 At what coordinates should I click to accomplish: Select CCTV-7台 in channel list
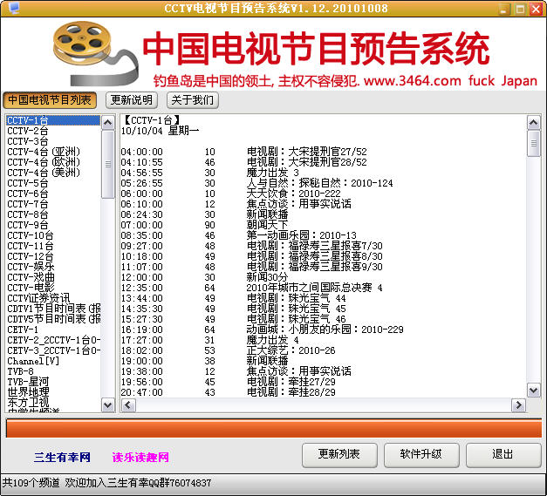point(53,204)
